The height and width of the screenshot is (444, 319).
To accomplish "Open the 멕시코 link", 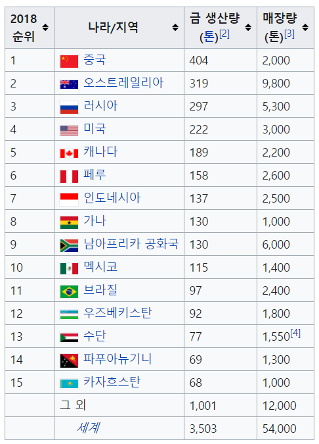I will [100, 267].
